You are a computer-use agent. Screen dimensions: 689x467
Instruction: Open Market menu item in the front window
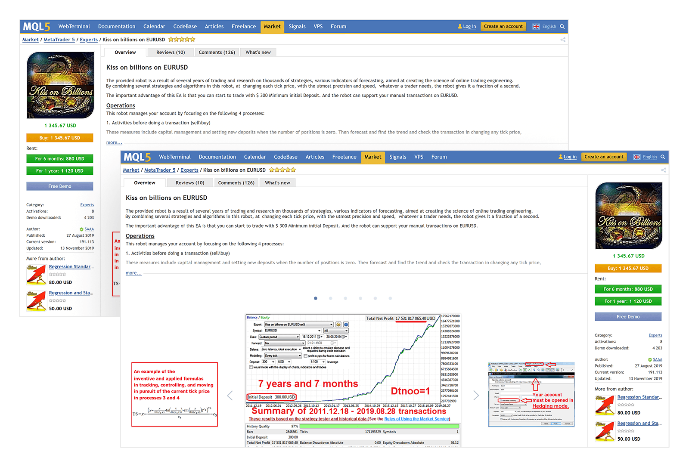[x=373, y=157]
